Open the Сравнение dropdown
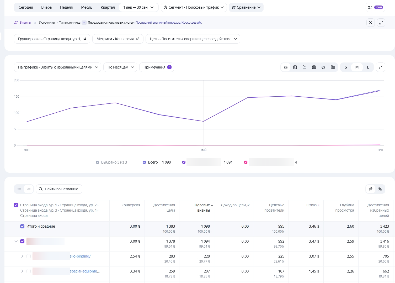The width and height of the screenshot is (395, 283). pos(246,7)
